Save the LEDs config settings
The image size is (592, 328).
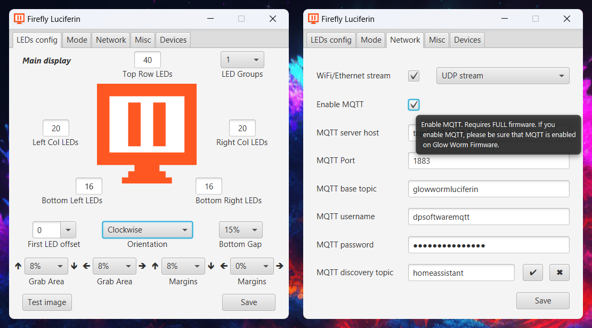(x=249, y=302)
